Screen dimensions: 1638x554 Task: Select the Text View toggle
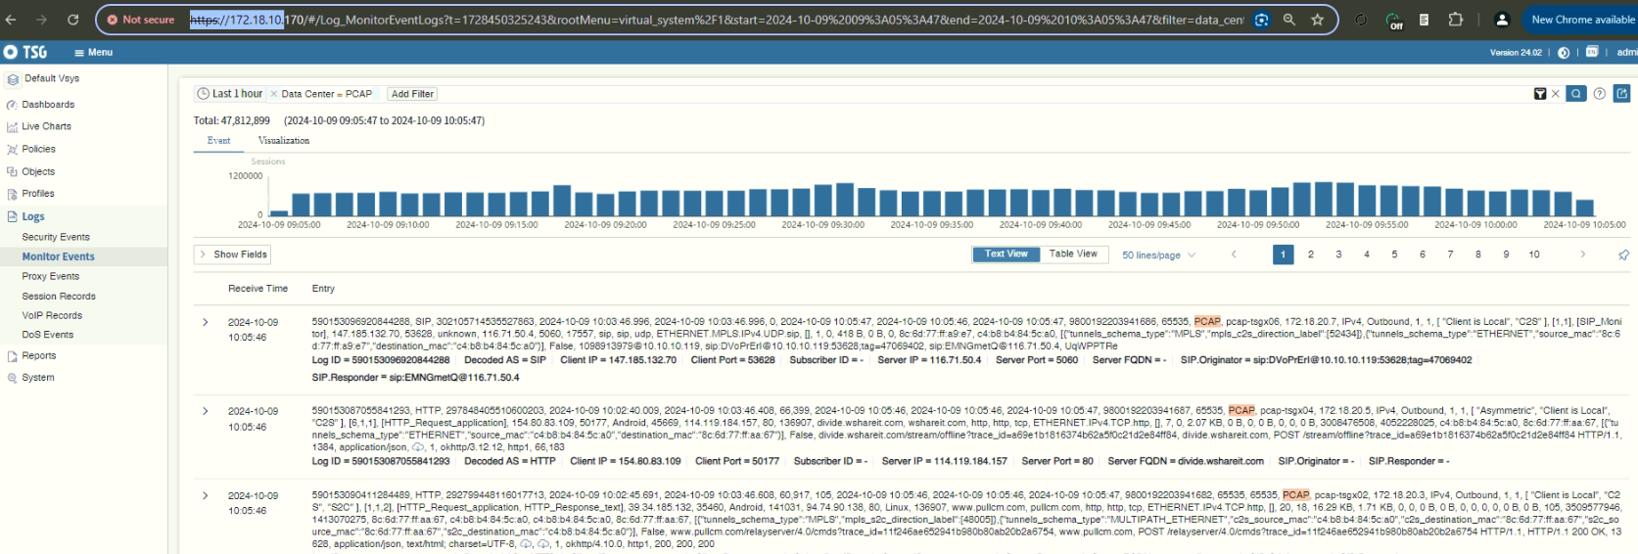[1006, 254]
